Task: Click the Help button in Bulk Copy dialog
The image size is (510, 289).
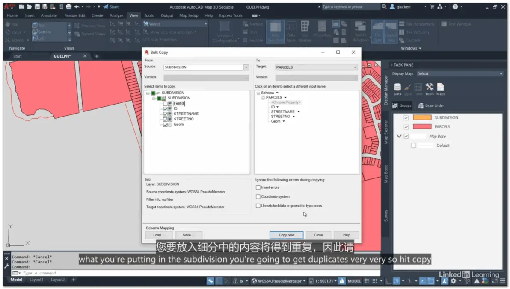Action: point(347,235)
